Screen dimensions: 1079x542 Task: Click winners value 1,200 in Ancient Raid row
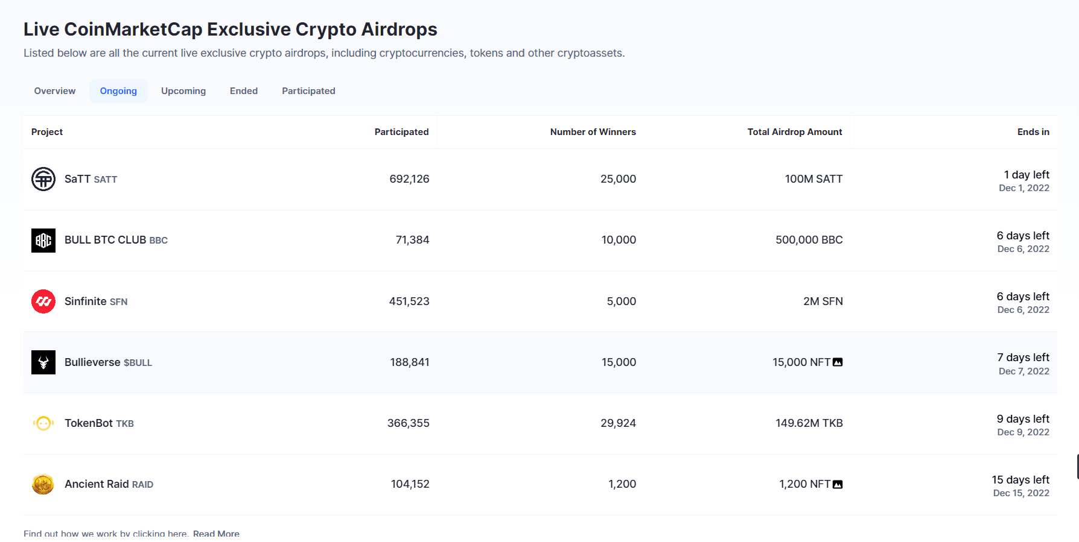click(622, 484)
